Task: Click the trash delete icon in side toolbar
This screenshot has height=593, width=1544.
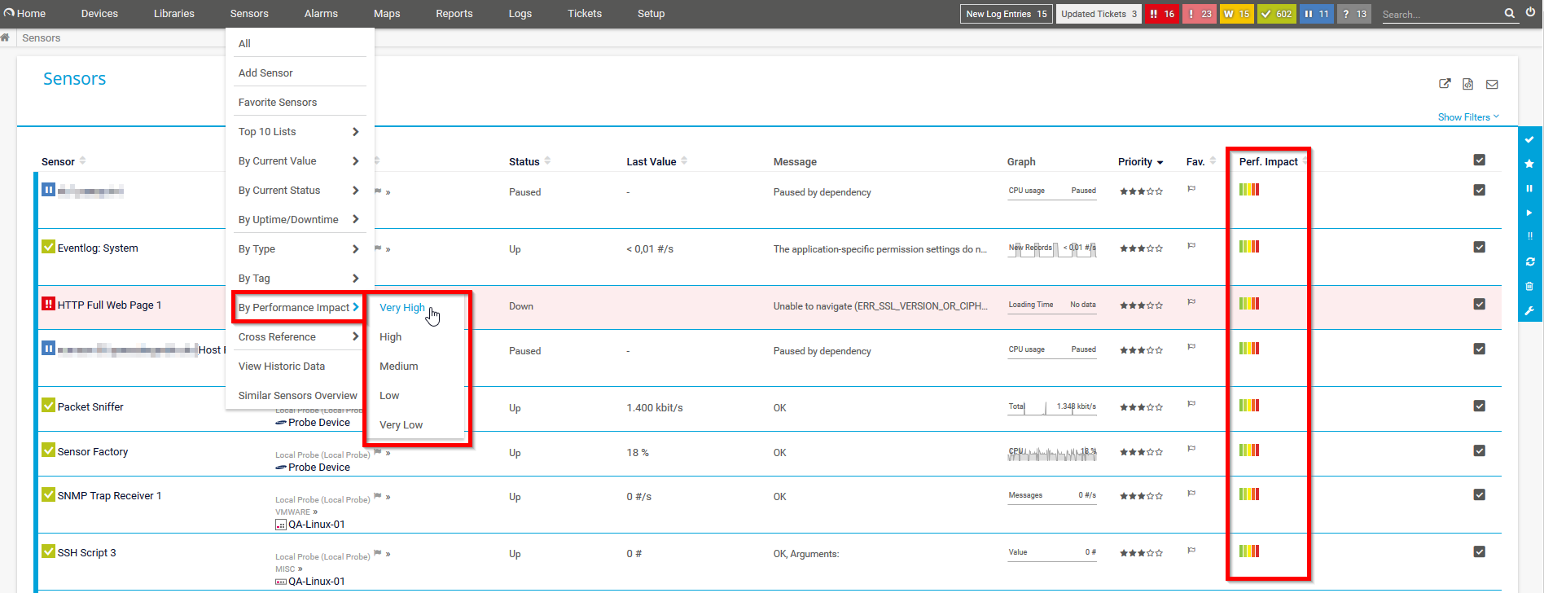Action: tap(1529, 286)
